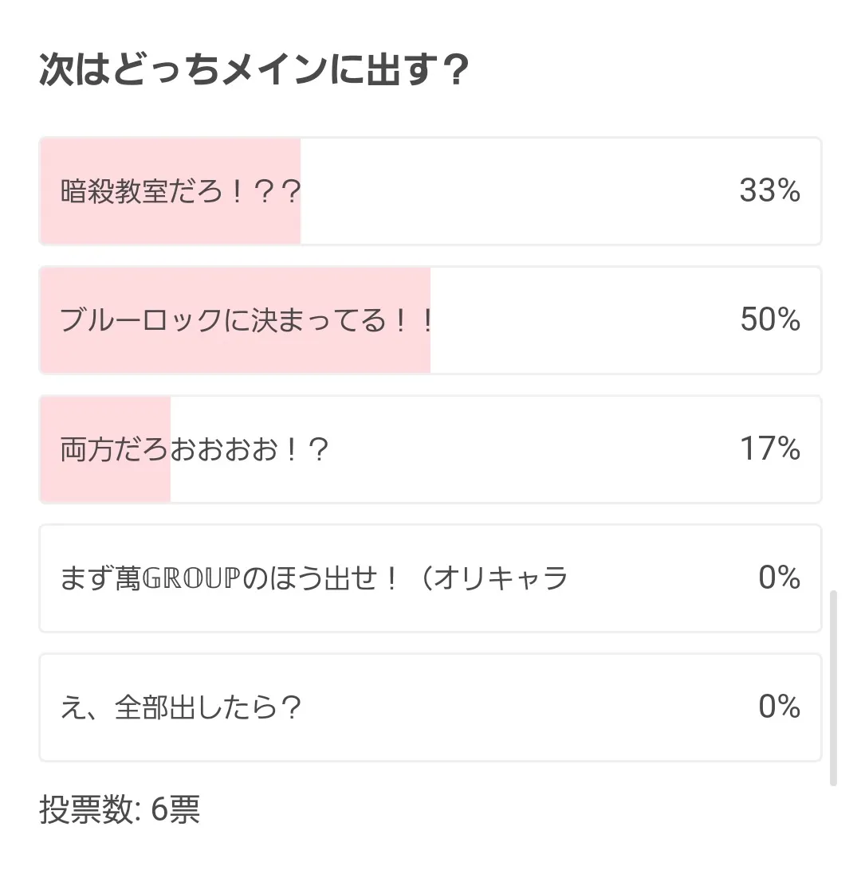Screen dimensions: 861x893
Task: Click the poll question 次はどっちメインに出す？
Action: pyautogui.click(x=254, y=72)
